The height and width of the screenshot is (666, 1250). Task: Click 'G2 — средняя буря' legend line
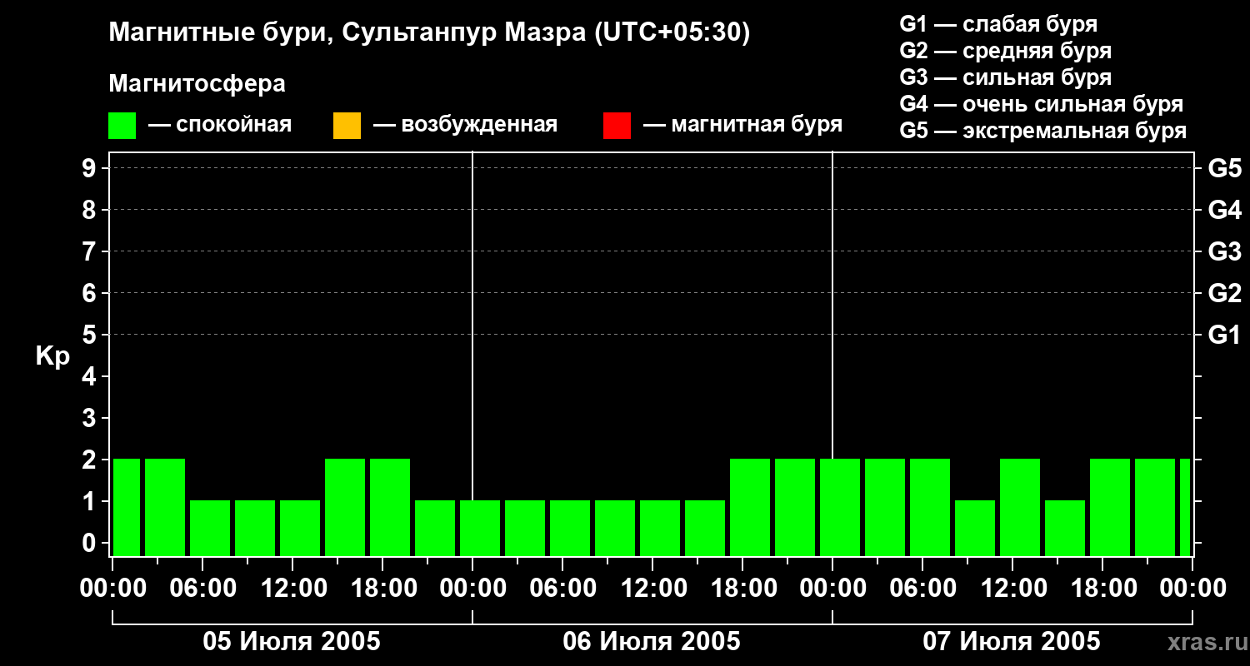click(1005, 51)
